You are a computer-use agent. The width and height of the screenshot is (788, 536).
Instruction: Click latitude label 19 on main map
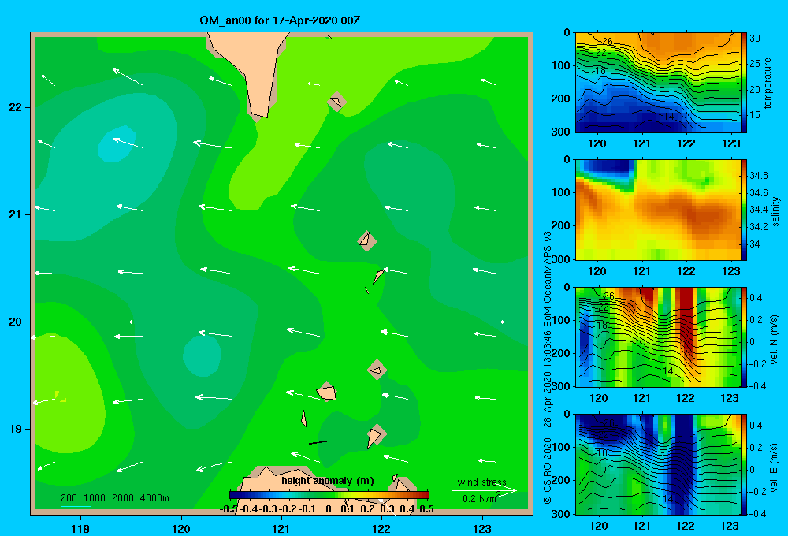(16, 429)
